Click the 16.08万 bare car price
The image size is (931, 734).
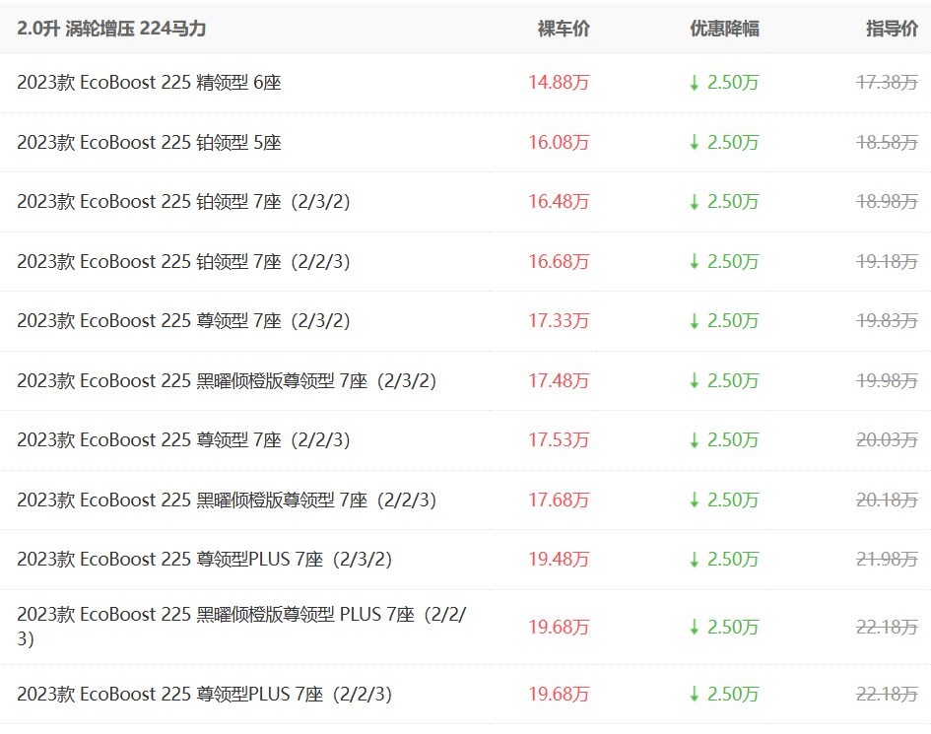tap(559, 143)
